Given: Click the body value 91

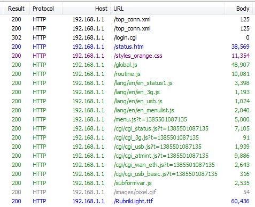Looking at the screenshot, I should click(246, 137).
